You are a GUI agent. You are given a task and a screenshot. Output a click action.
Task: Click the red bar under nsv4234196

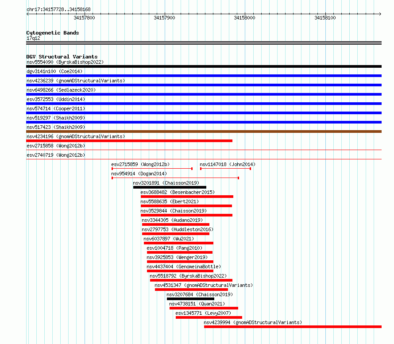(x=129, y=141)
